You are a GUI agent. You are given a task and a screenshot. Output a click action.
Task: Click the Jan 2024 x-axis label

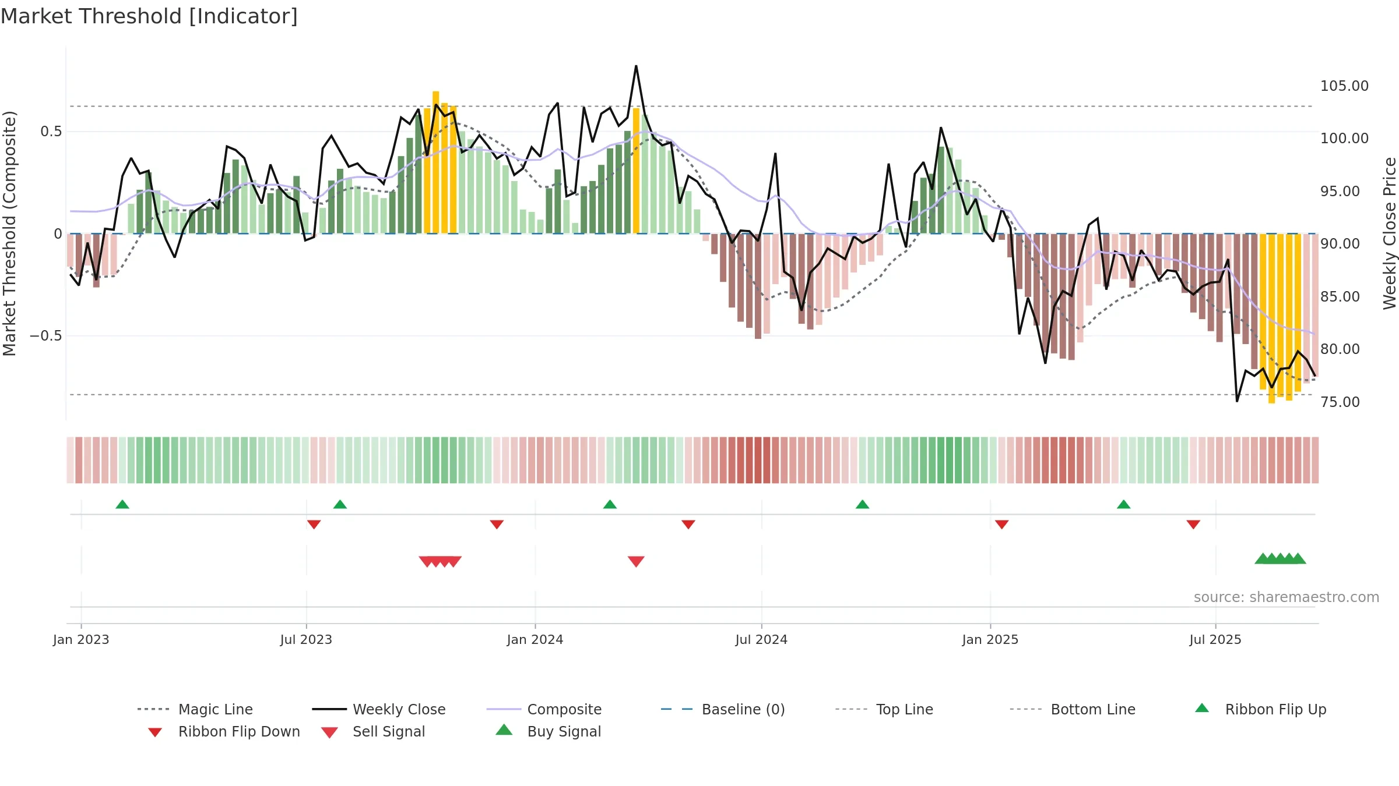535,639
